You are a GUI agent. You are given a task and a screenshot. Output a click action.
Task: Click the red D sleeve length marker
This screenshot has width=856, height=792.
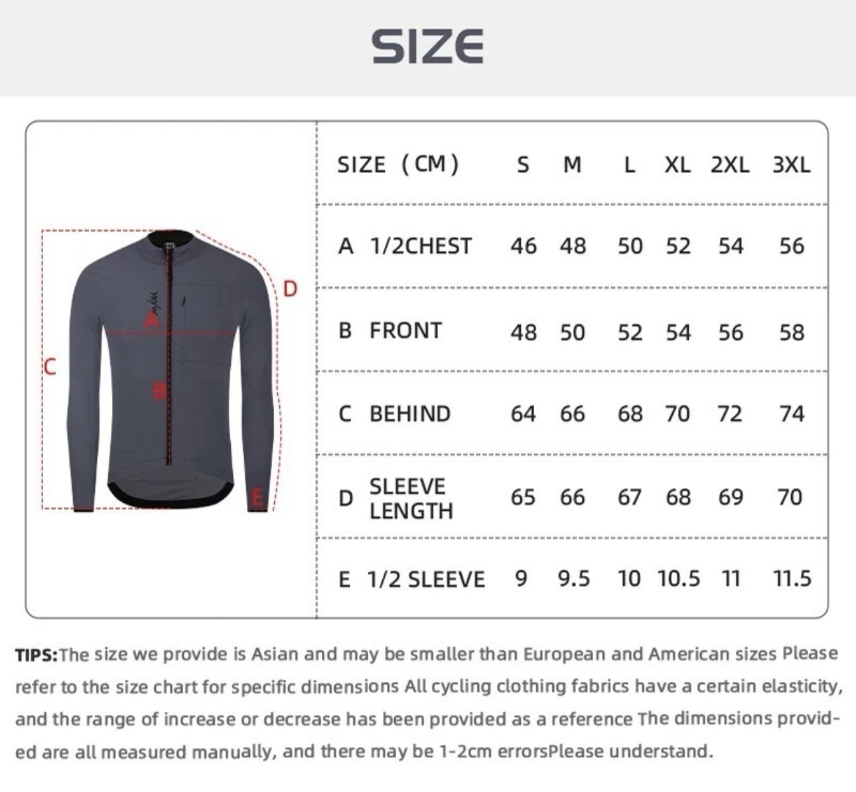click(290, 289)
